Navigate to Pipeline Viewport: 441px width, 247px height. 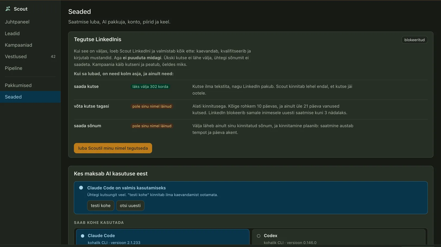tap(30, 68)
